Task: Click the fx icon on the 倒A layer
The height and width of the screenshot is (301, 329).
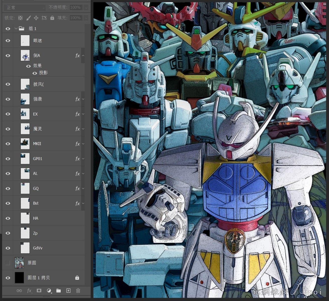Action: point(77,55)
